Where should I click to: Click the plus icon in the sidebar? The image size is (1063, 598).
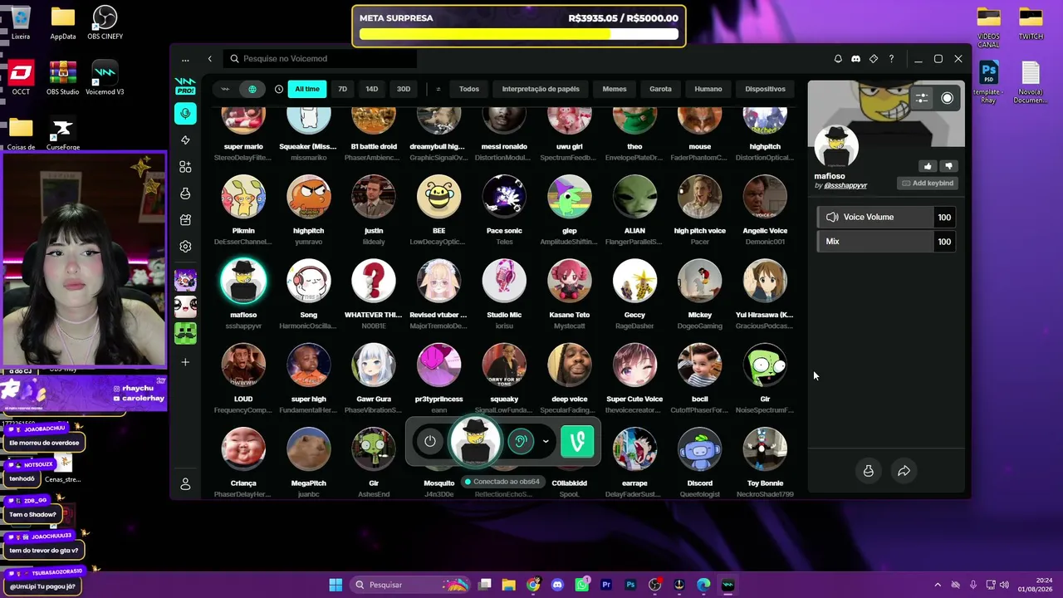(185, 362)
